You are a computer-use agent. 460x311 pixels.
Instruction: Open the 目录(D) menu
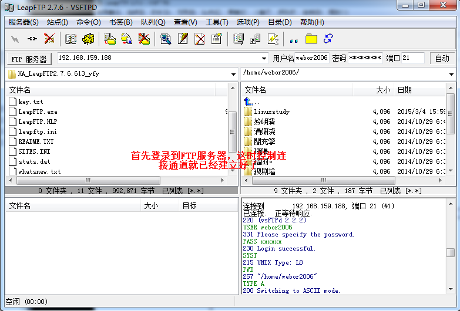(x=280, y=22)
